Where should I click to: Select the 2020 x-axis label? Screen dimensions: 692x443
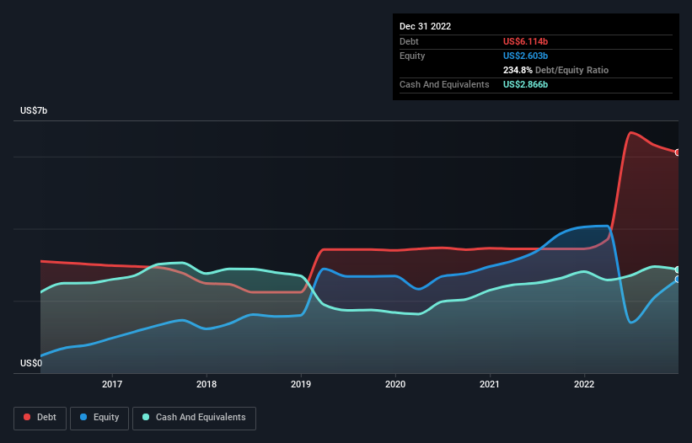pyautogui.click(x=395, y=384)
